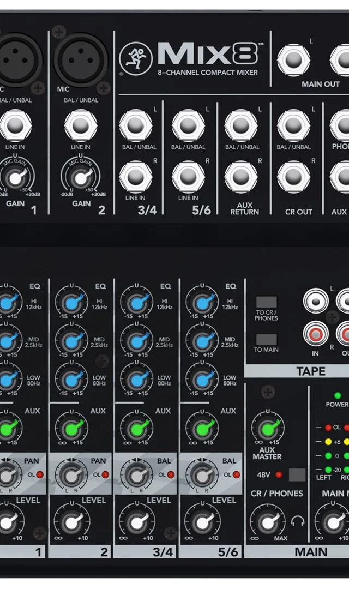Click the channel 3/4 OL red LED

pos(171,475)
